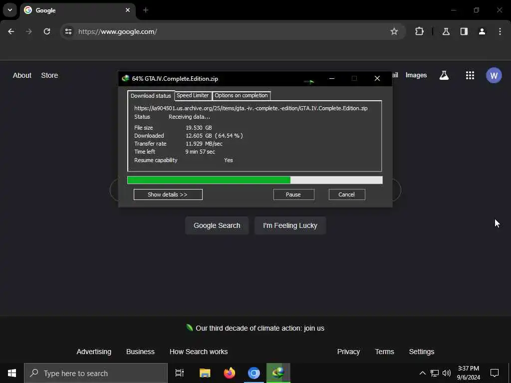Open Google Search Labs flask icon
The width and height of the screenshot is (511, 383).
[x=444, y=75]
